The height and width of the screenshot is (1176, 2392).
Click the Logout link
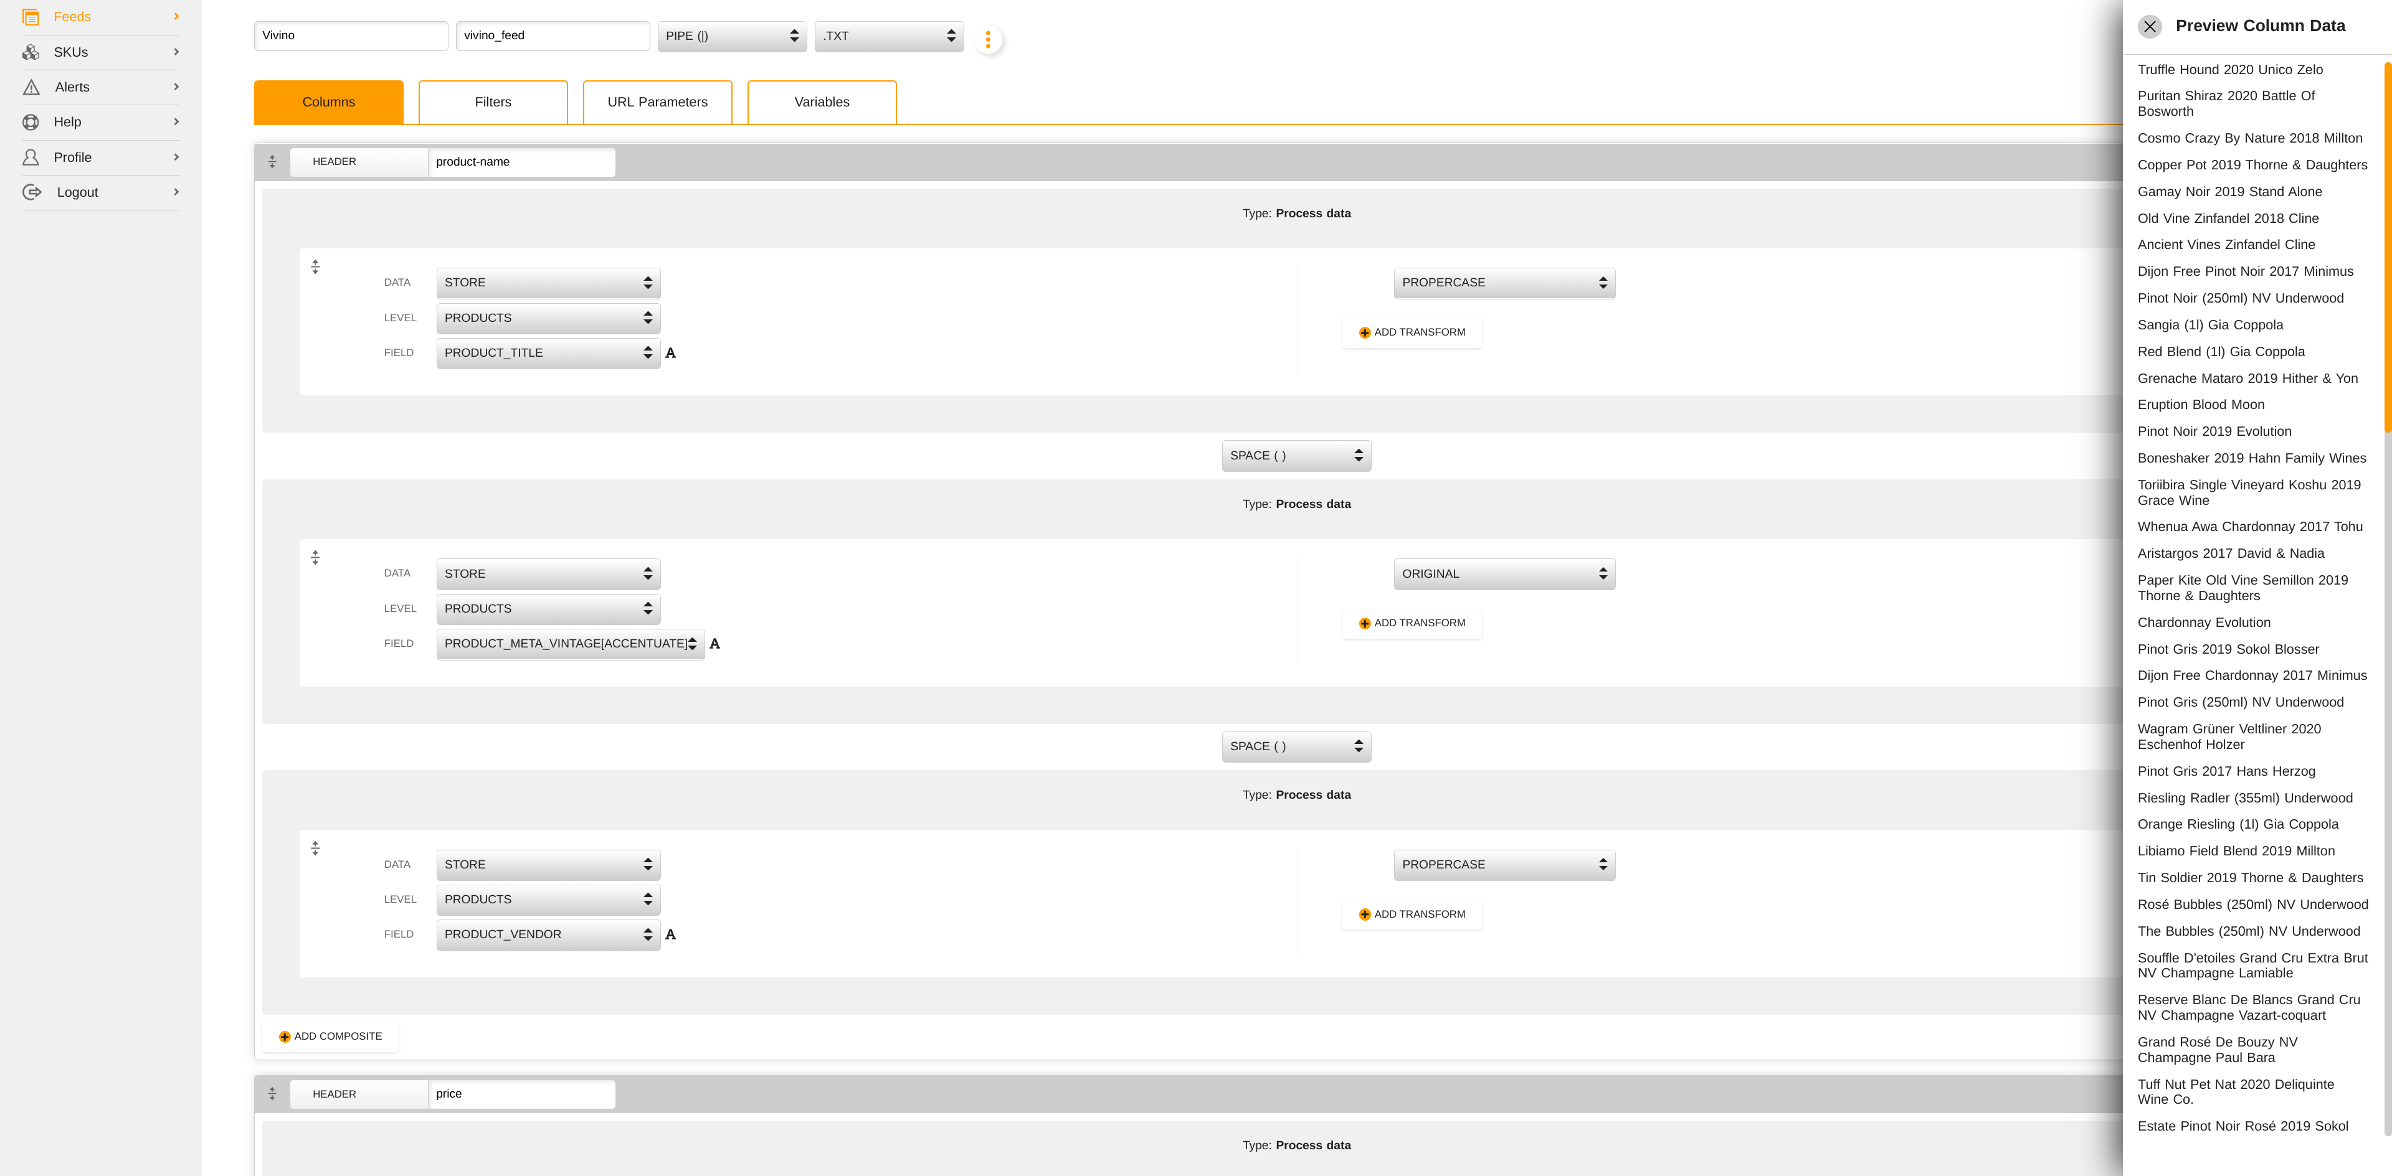pyautogui.click(x=77, y=192)
